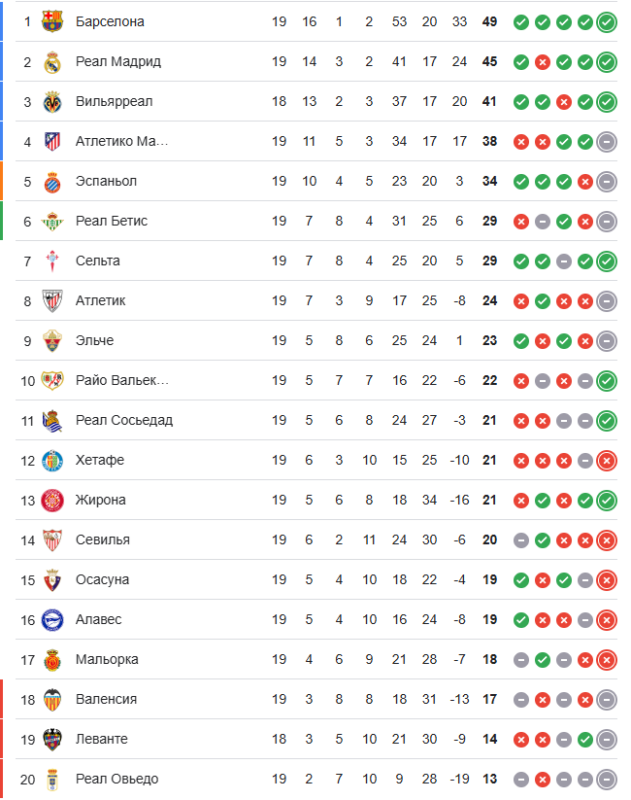Click Barcelona's 49 points value

tap(489, 21)
